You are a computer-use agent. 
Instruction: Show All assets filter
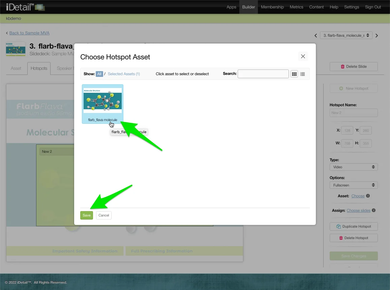[99, 74]
